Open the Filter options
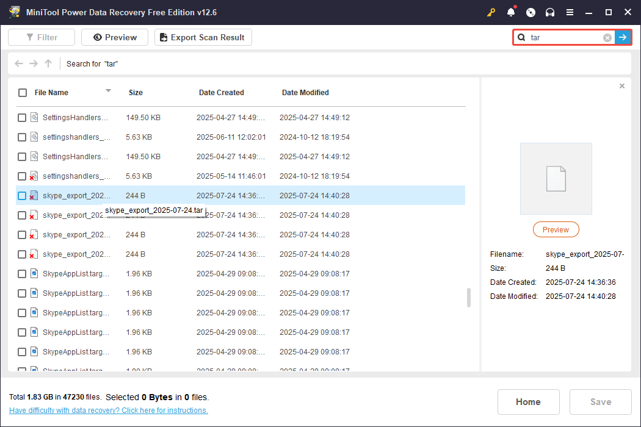Viewport: 641px width, 427px height. pyautogui.click(x=41, y=37)
